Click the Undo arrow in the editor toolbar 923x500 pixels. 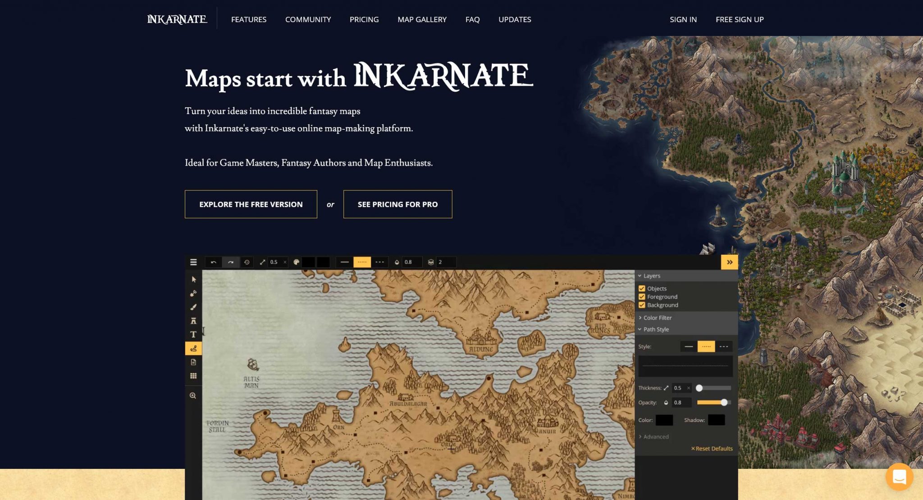pos(214,262)
